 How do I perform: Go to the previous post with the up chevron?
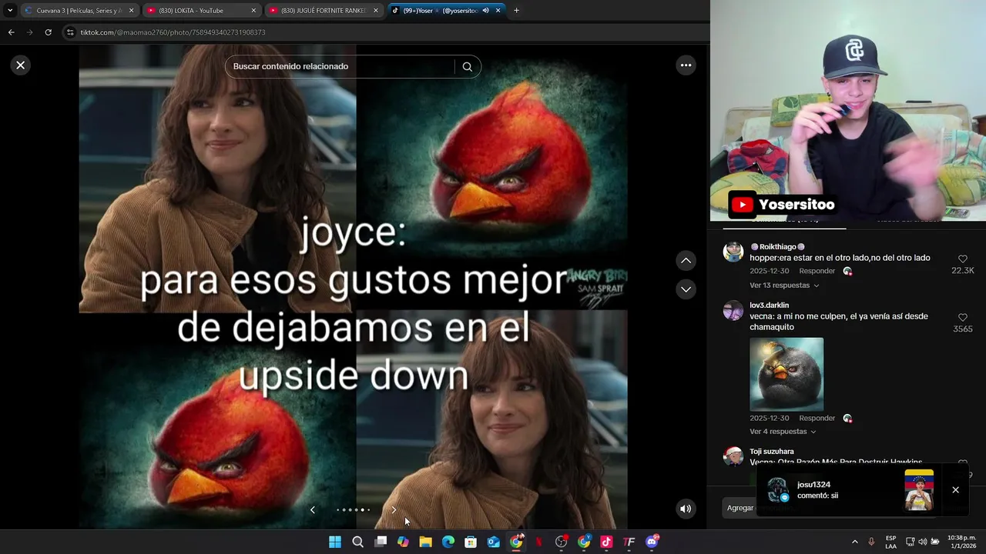pos(686,261)
